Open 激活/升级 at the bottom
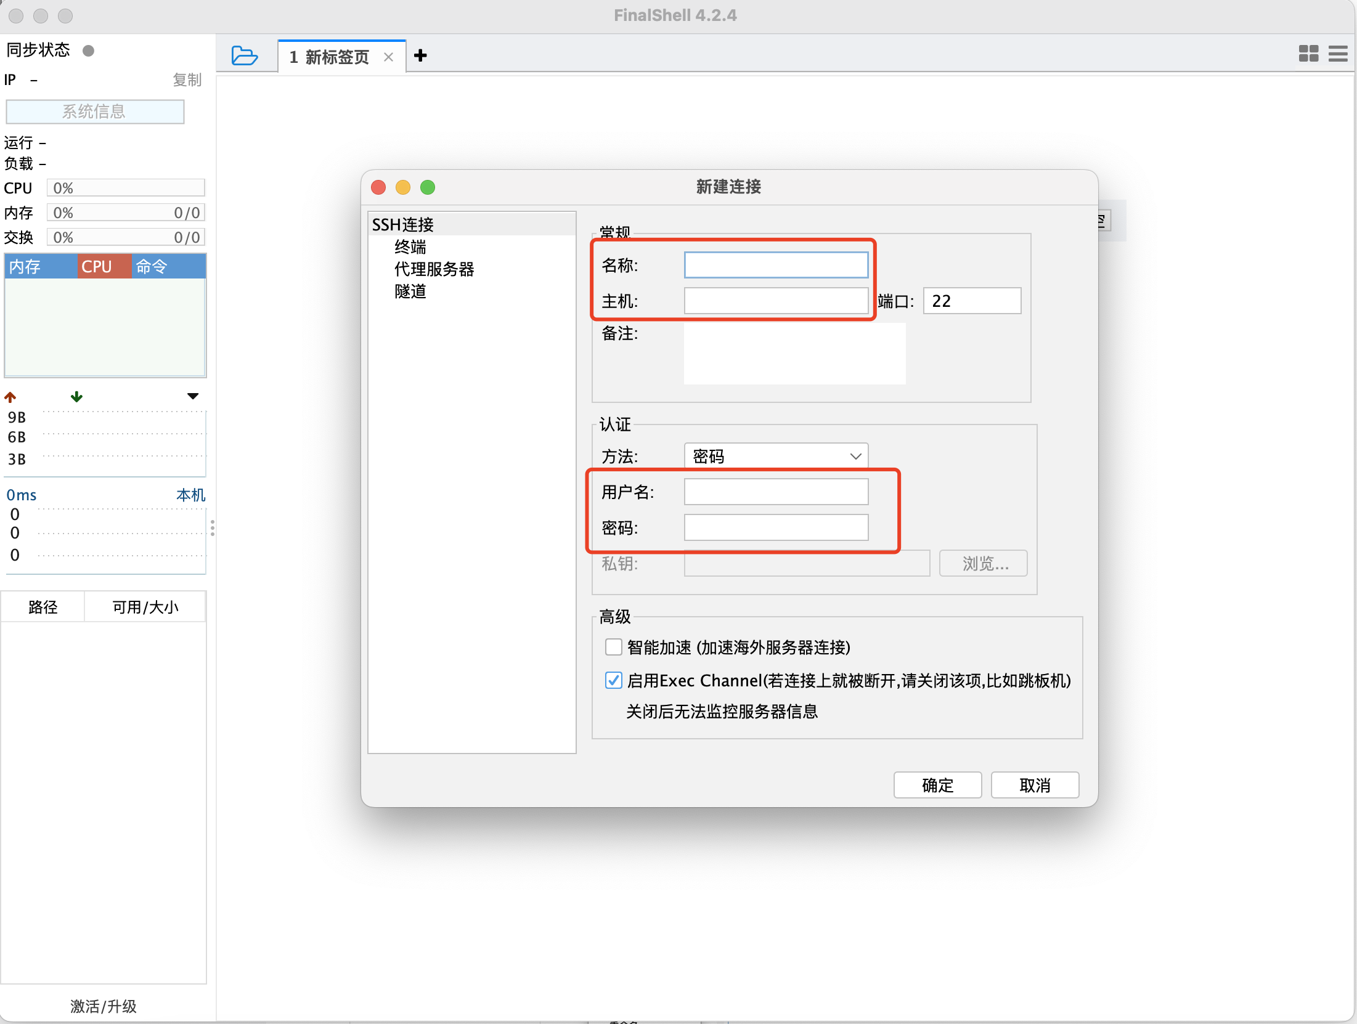The image size is (1357, 1024). point(104,1006)
